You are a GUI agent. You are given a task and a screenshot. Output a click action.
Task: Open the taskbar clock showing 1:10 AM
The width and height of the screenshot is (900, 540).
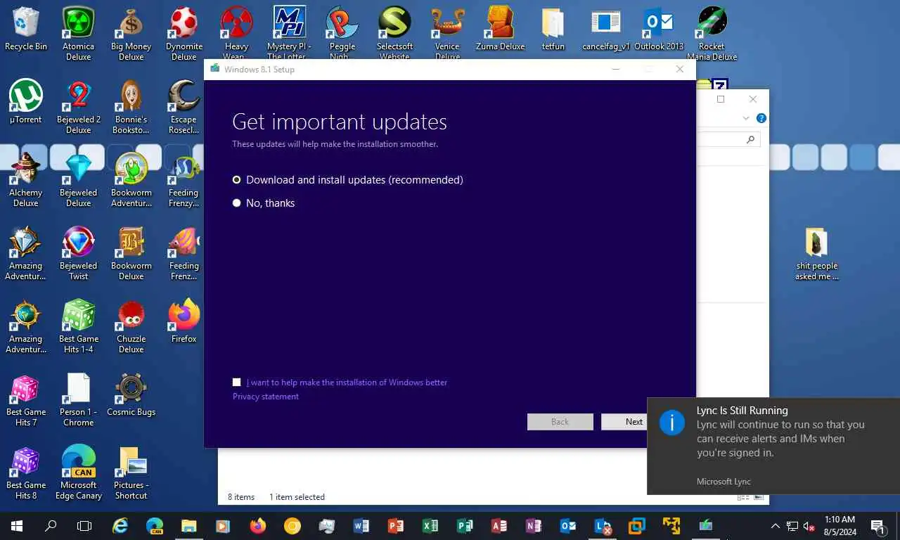pos(839,526)
